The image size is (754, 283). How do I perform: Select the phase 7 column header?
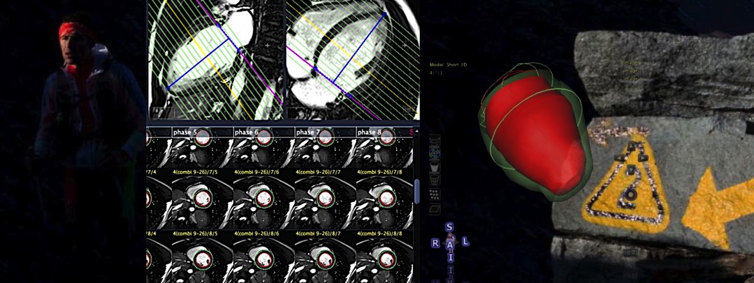(309, 133)
